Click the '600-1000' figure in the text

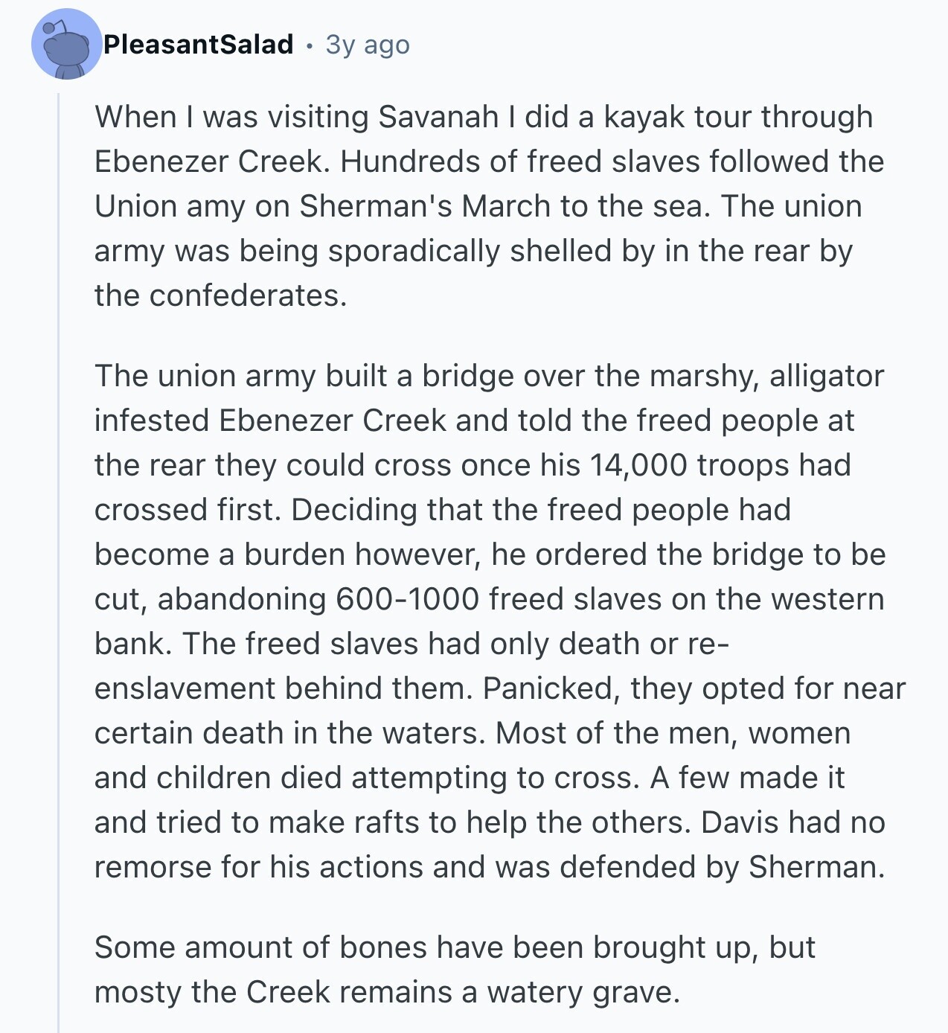pyautogui.click(x=408, y=599)
